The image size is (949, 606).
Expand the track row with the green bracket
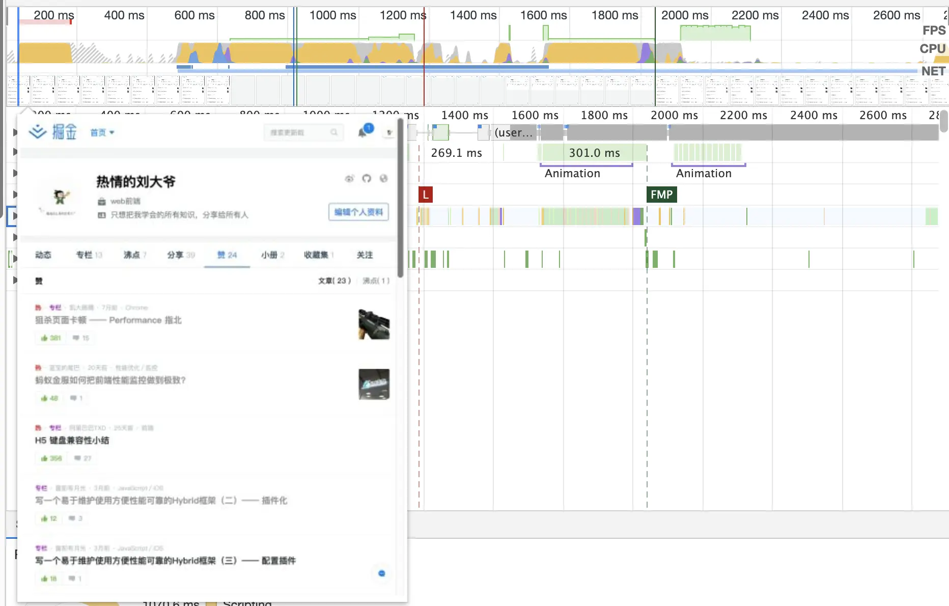coord(15,259)
